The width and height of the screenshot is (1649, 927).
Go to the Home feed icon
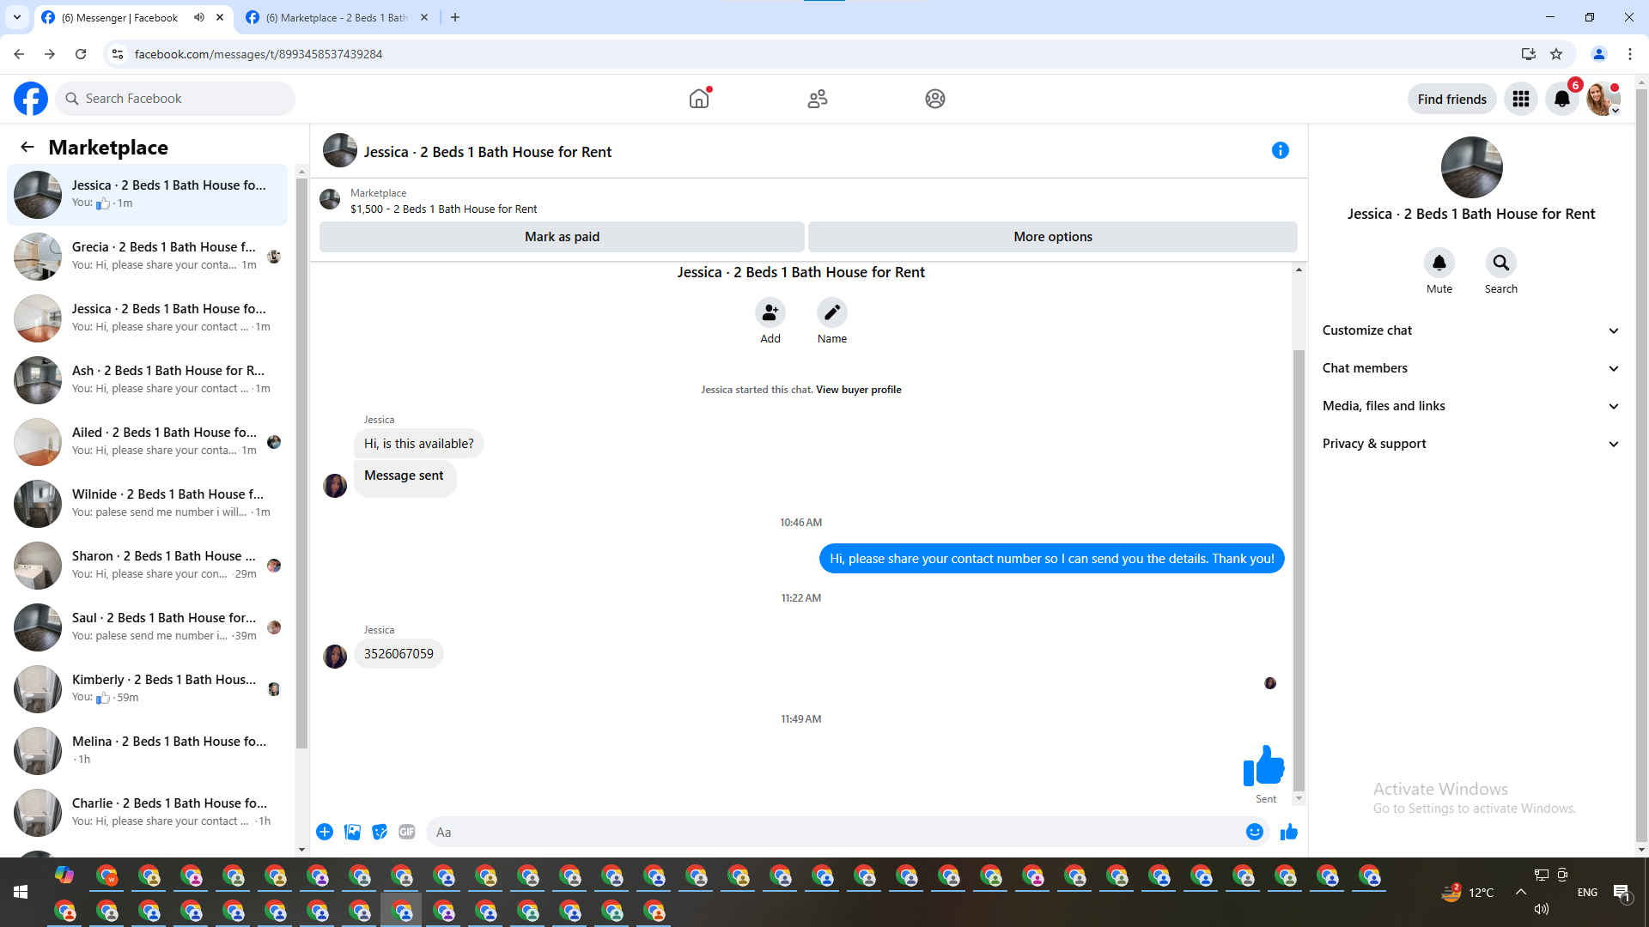point(699,99)
